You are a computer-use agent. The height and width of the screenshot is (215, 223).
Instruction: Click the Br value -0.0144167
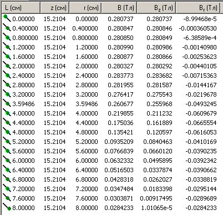201,85
